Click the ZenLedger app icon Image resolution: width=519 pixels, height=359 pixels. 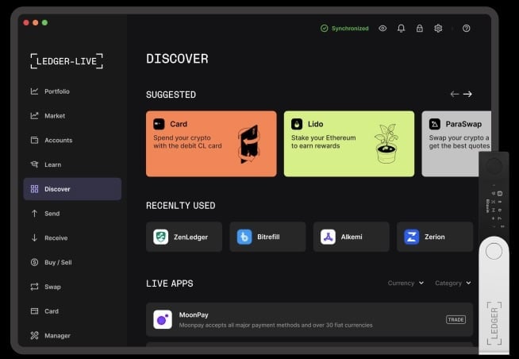(161, 237)
